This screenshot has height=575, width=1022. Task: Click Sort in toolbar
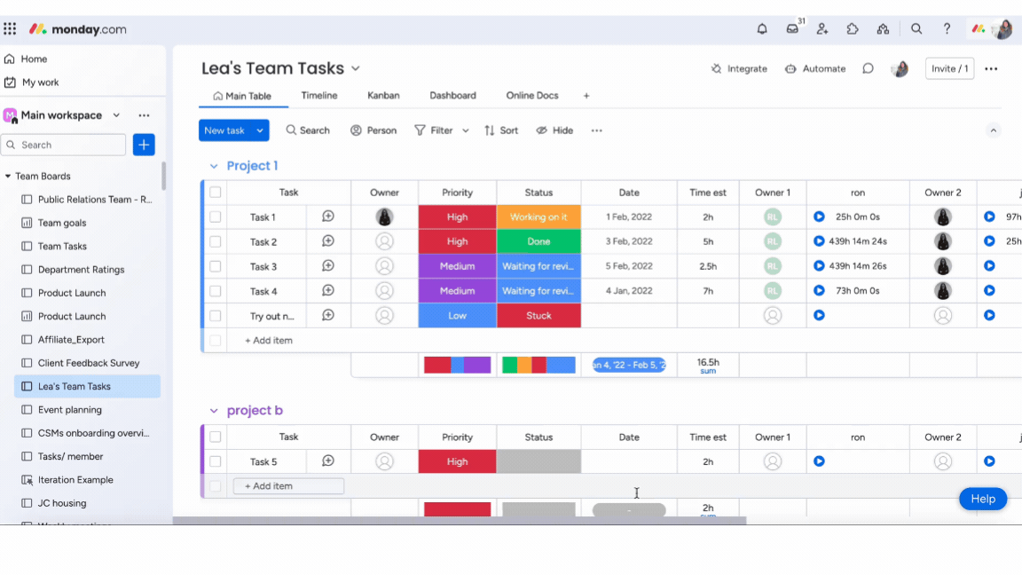click(x=501, y=130)
